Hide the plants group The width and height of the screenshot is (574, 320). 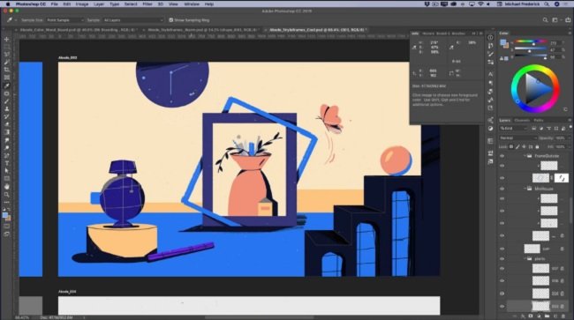pos(502,258)
